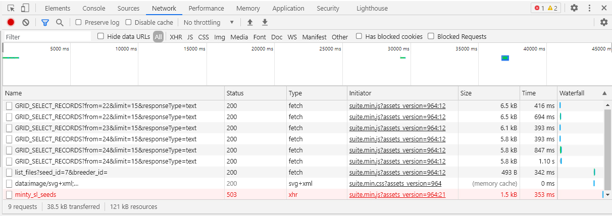
Task: Check the Disable cache option
Action: (128, 22)
